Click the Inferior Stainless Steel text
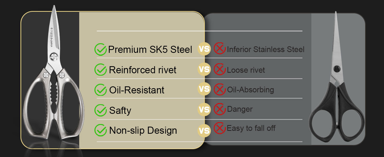The width and height of the screenshot is (384, 157). (x=265, y=49)
